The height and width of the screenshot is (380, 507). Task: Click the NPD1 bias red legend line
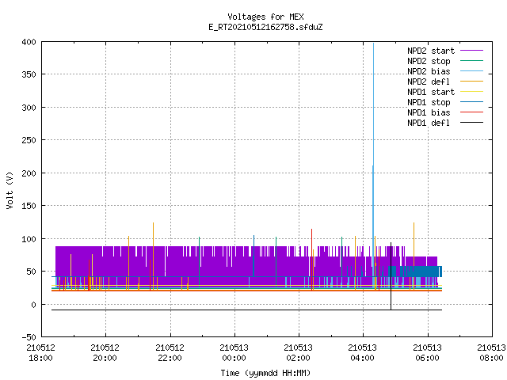coord(471,112)
